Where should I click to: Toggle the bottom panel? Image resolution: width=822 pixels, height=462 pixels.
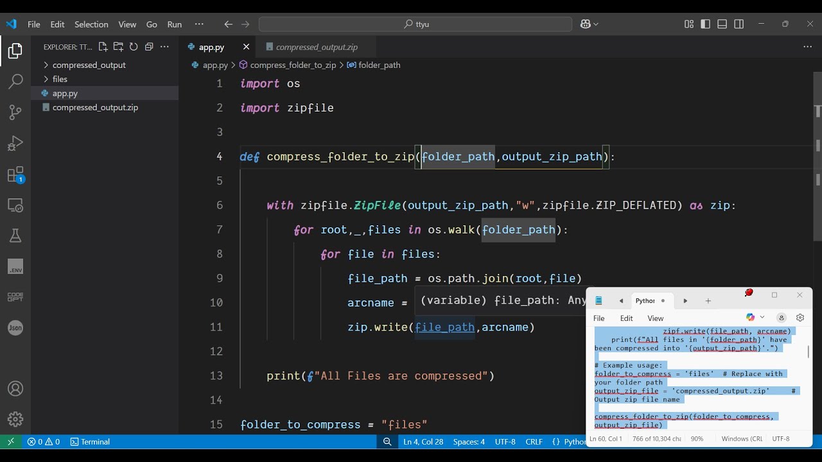tap(722, 24)
